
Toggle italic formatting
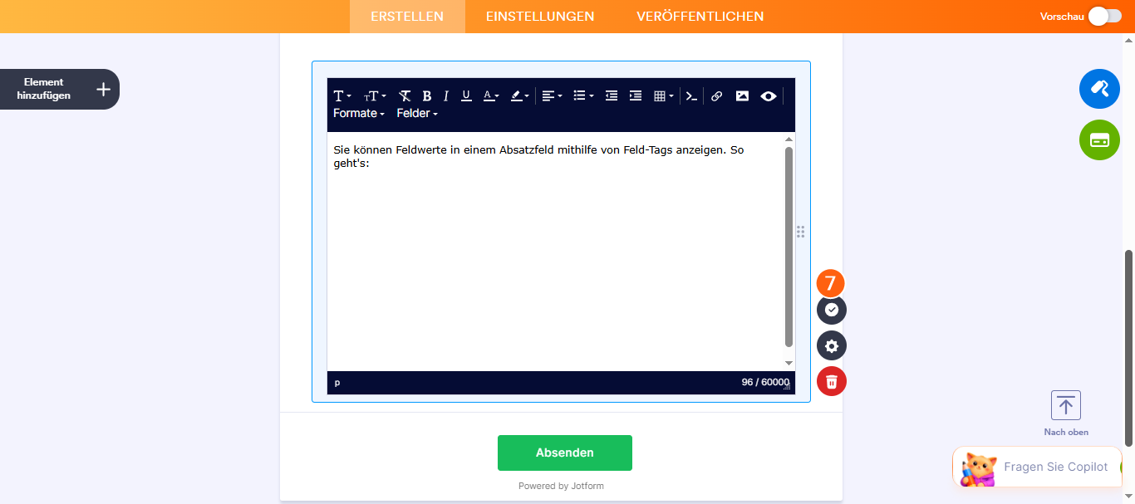pyautogui.click(x=445, y=96)
